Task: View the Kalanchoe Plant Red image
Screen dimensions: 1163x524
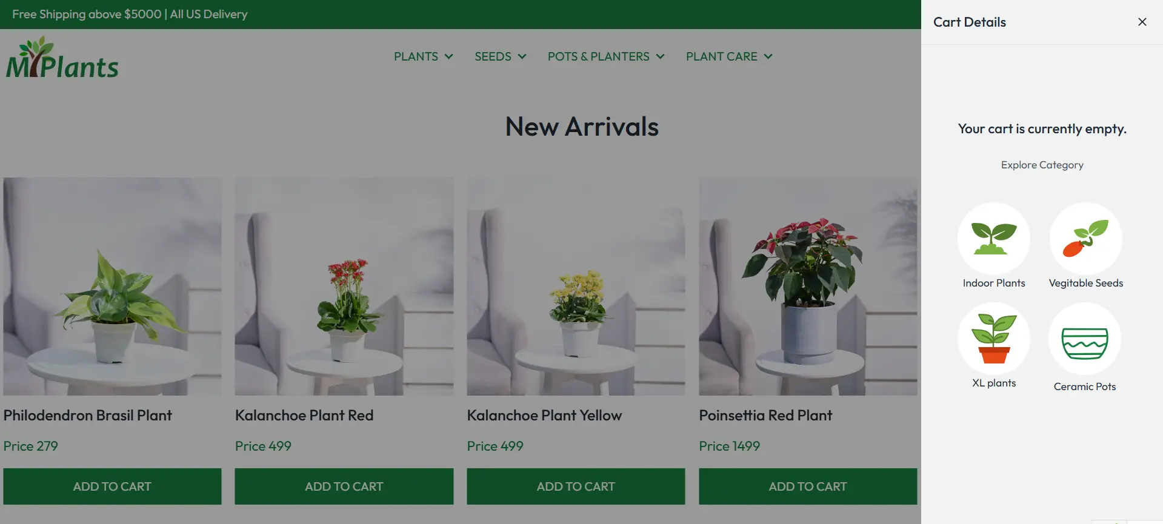Action: click(344, 287)
